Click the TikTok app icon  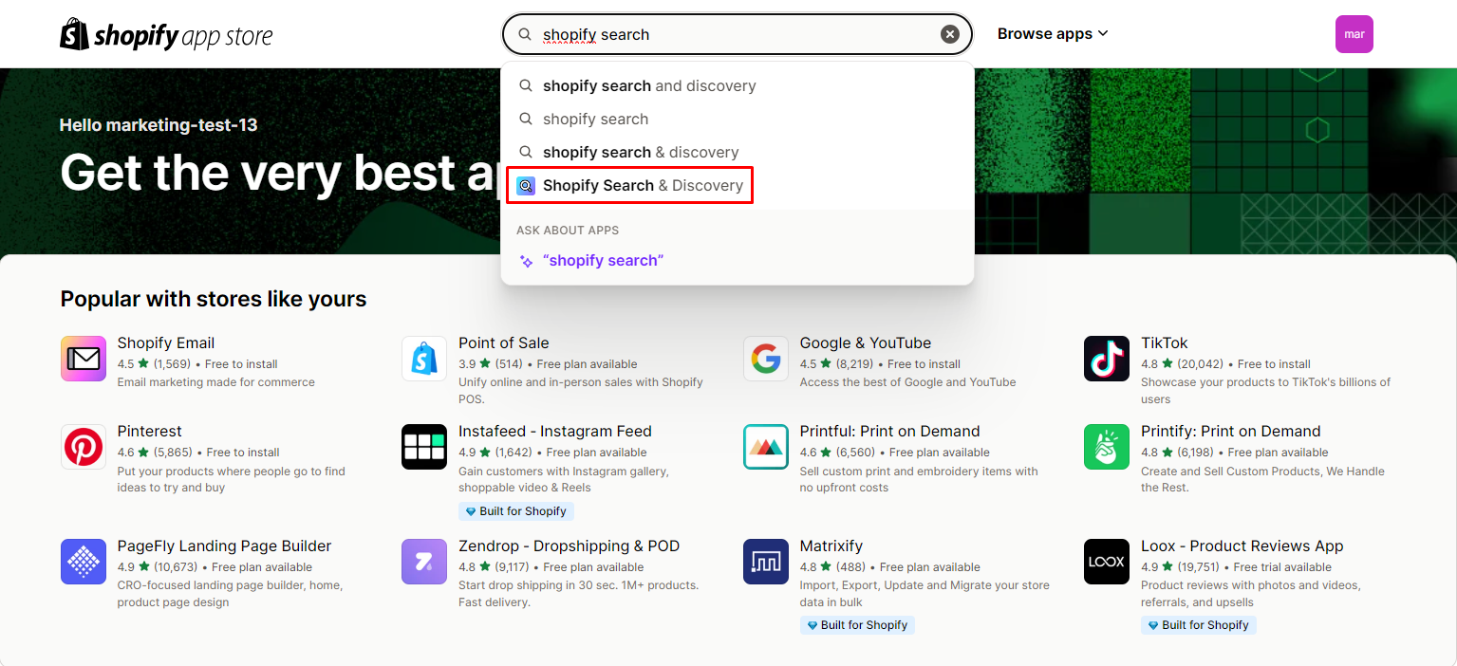pyautogui.click(x=1106, y=359)
